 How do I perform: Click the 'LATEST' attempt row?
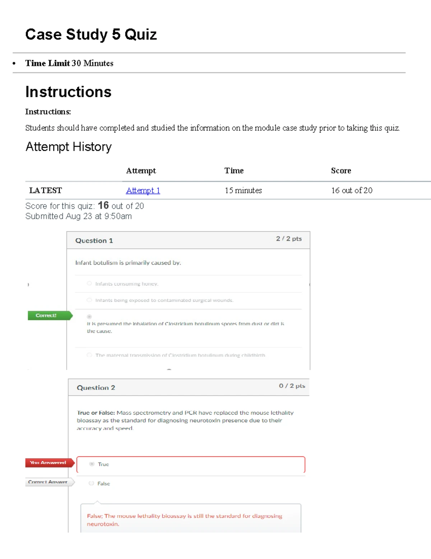coord(45,190)
